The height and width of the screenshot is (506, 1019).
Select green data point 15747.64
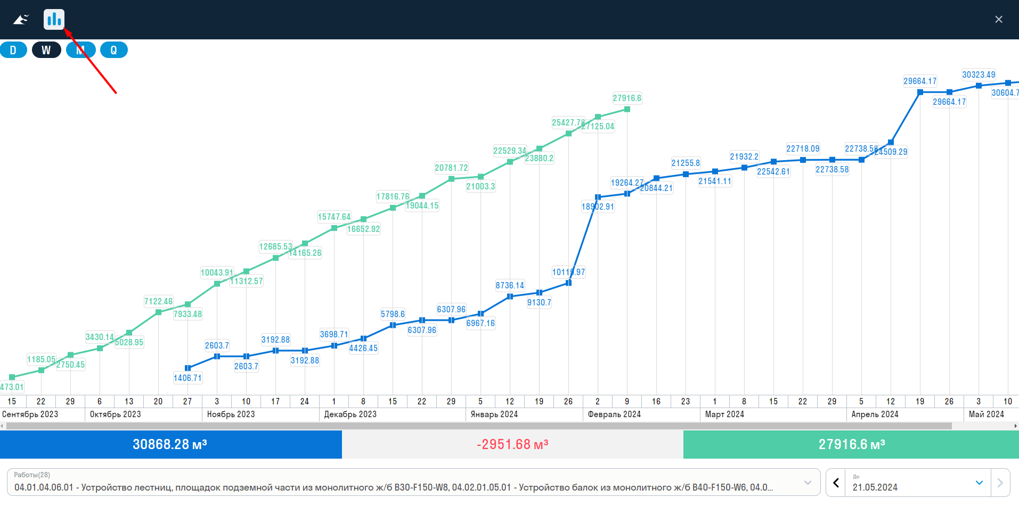[x=334, y=228]
